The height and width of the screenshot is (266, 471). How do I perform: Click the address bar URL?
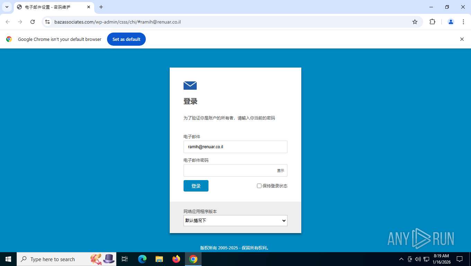coord(117,22)
